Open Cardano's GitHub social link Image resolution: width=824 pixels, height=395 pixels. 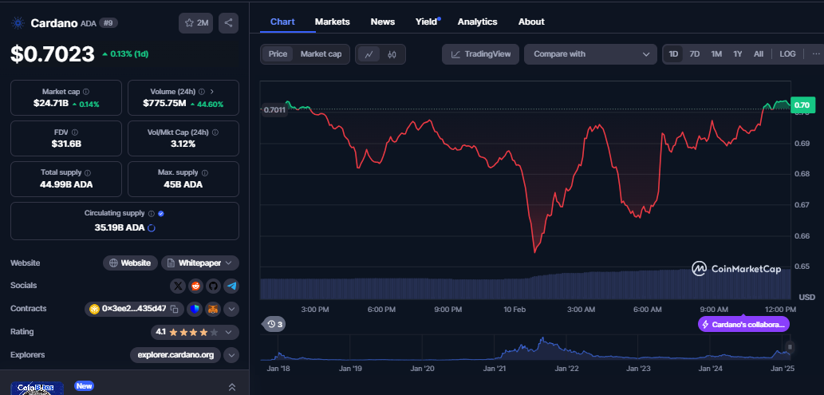[213, 286]
